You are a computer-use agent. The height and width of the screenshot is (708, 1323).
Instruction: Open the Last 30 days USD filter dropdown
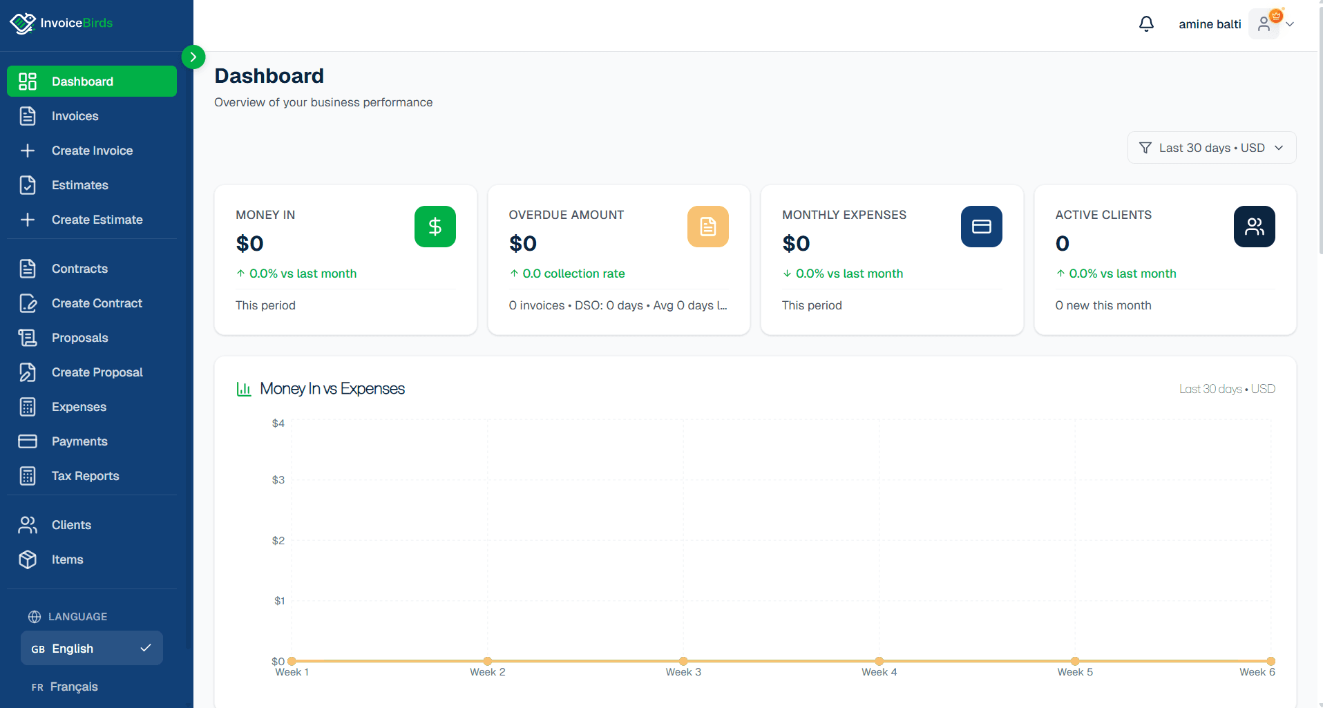pyautogui.click(x=1212, y=148)
